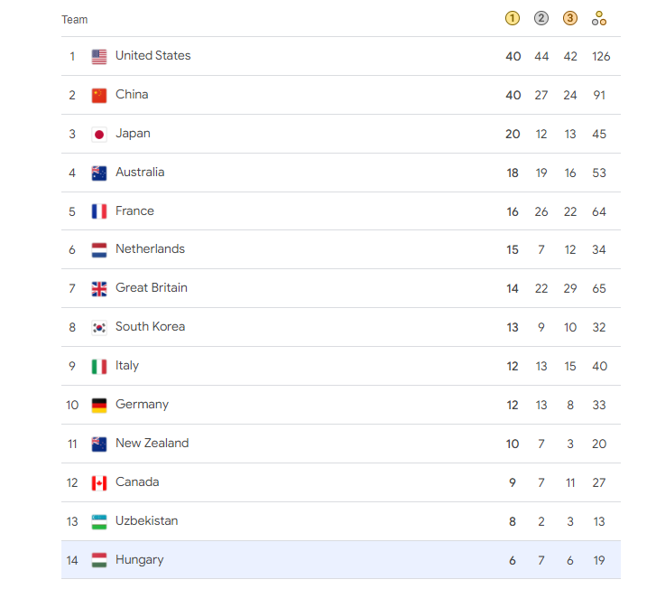The height and width of the screenshot is (589, 656).
Task: Click the Canada flag icon
Action: coord(99,483)
